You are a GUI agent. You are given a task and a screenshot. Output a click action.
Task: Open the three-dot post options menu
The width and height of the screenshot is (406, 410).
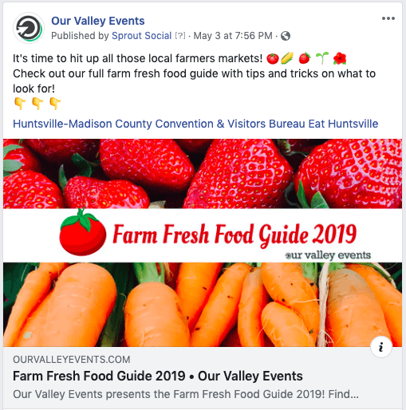388,18
